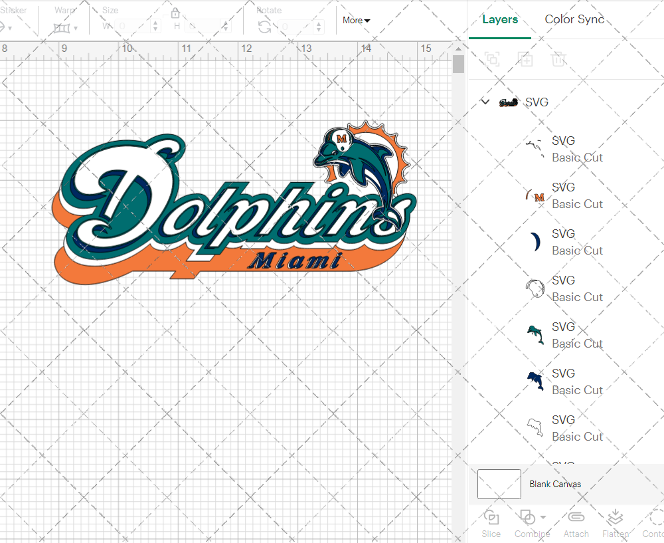Switch to the Color Sync tab
Viewport: 664px width, 543px height.
tap(574, 19)
